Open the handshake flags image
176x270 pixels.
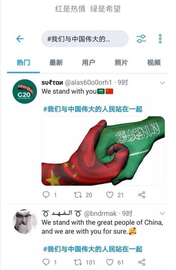pyautogui.click(x=103, y=151)
